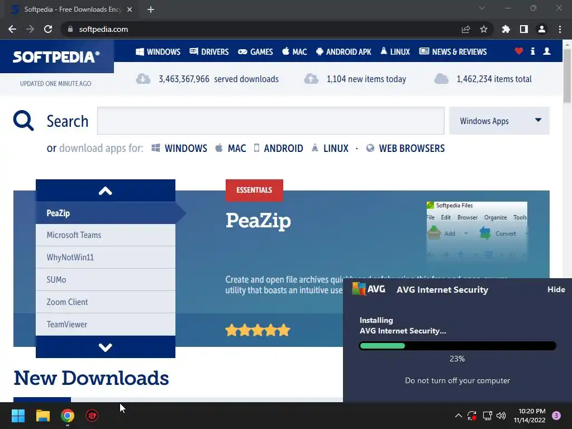Open the Chrome three-dot menu
The image size is (572, 429).
(560, 29)
